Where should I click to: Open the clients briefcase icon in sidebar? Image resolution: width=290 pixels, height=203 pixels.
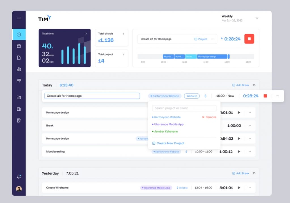tap(19, 109)
